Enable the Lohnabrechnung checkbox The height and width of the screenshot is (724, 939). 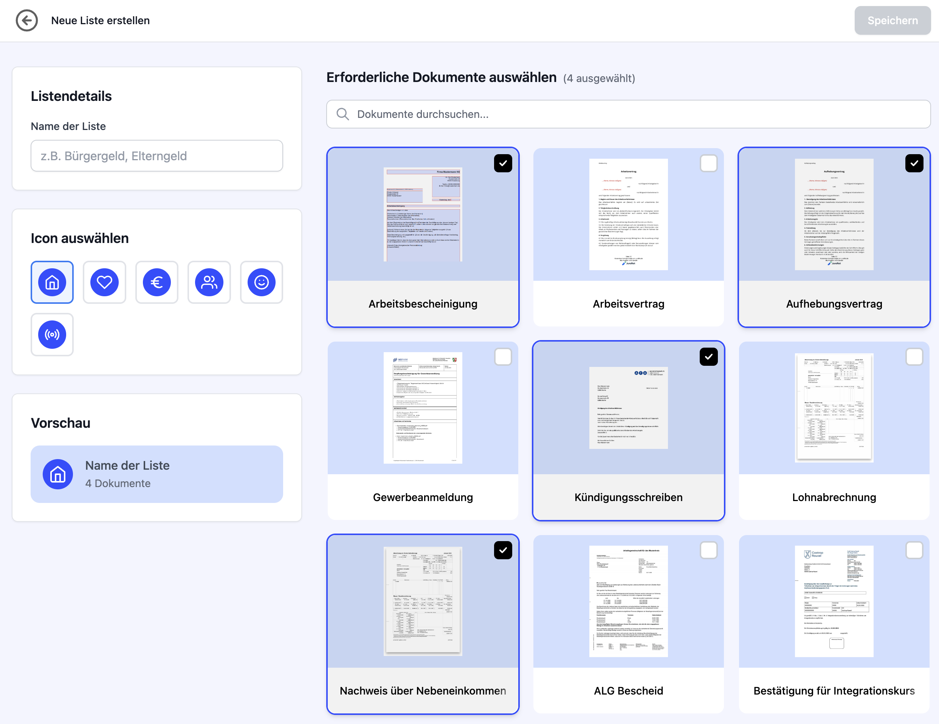click(x=914, y=357)
